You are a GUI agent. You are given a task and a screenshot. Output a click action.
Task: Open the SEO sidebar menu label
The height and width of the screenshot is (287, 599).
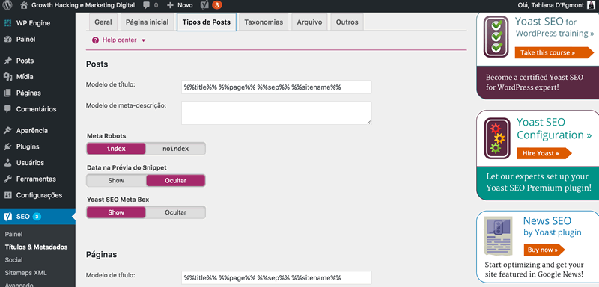[23, 217]
